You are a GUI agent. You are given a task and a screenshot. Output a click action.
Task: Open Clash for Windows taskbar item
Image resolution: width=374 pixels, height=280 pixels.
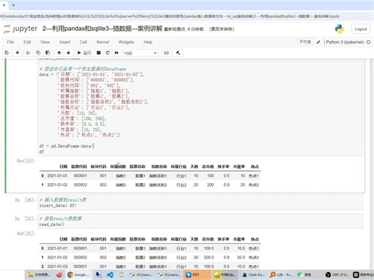click(253, 275)
